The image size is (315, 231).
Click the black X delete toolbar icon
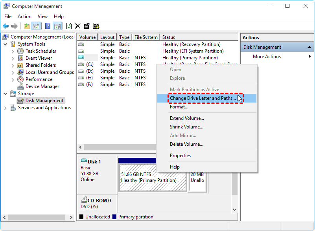point(78,26)
